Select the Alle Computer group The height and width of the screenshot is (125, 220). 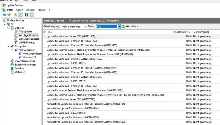(26, 50)
